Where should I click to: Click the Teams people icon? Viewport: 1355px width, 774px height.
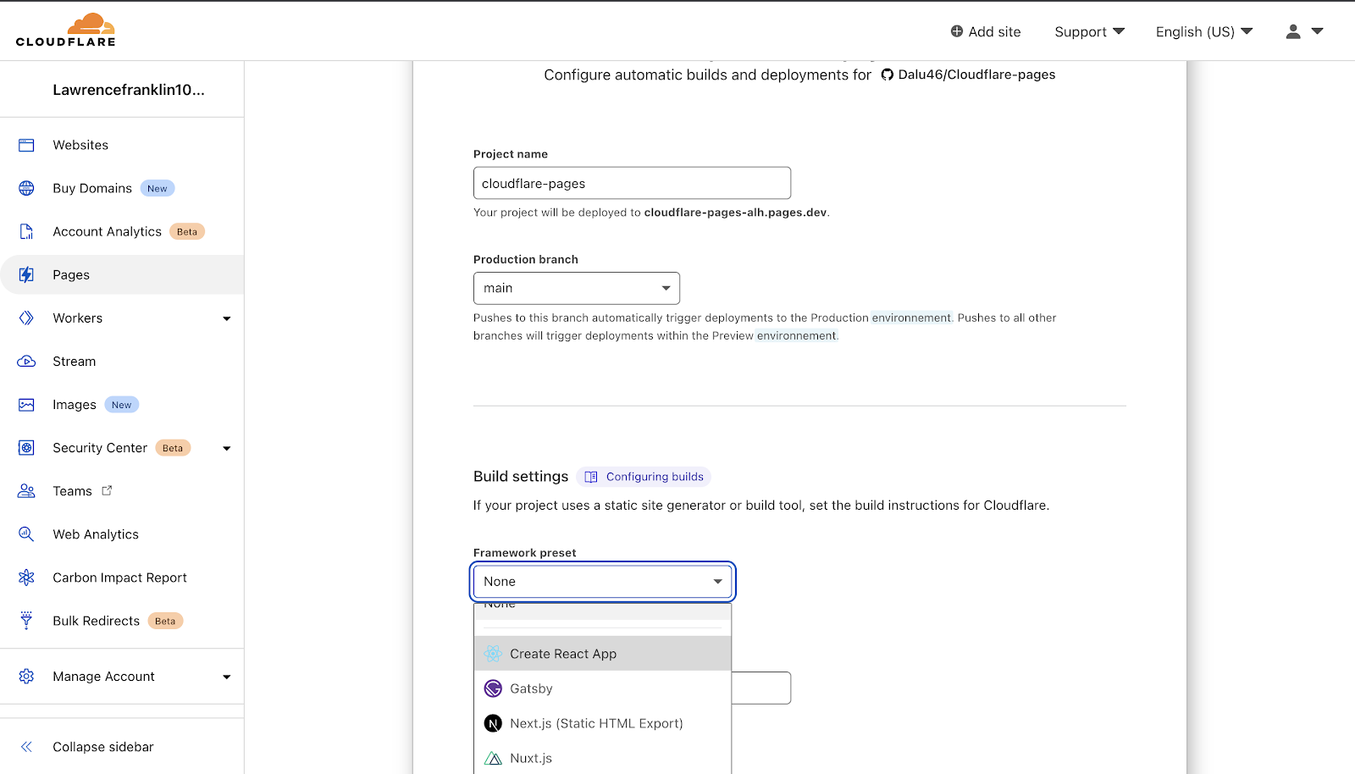[26, 491]
